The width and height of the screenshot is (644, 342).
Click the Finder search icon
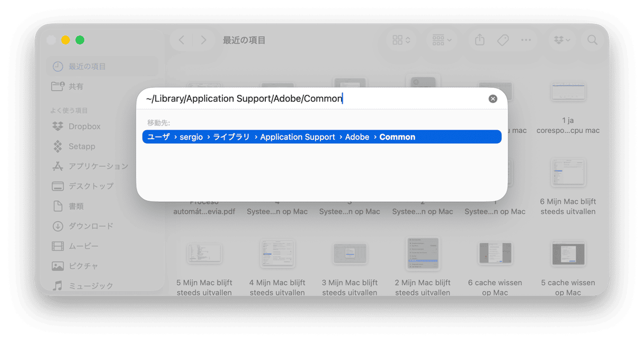click(592, 40)
